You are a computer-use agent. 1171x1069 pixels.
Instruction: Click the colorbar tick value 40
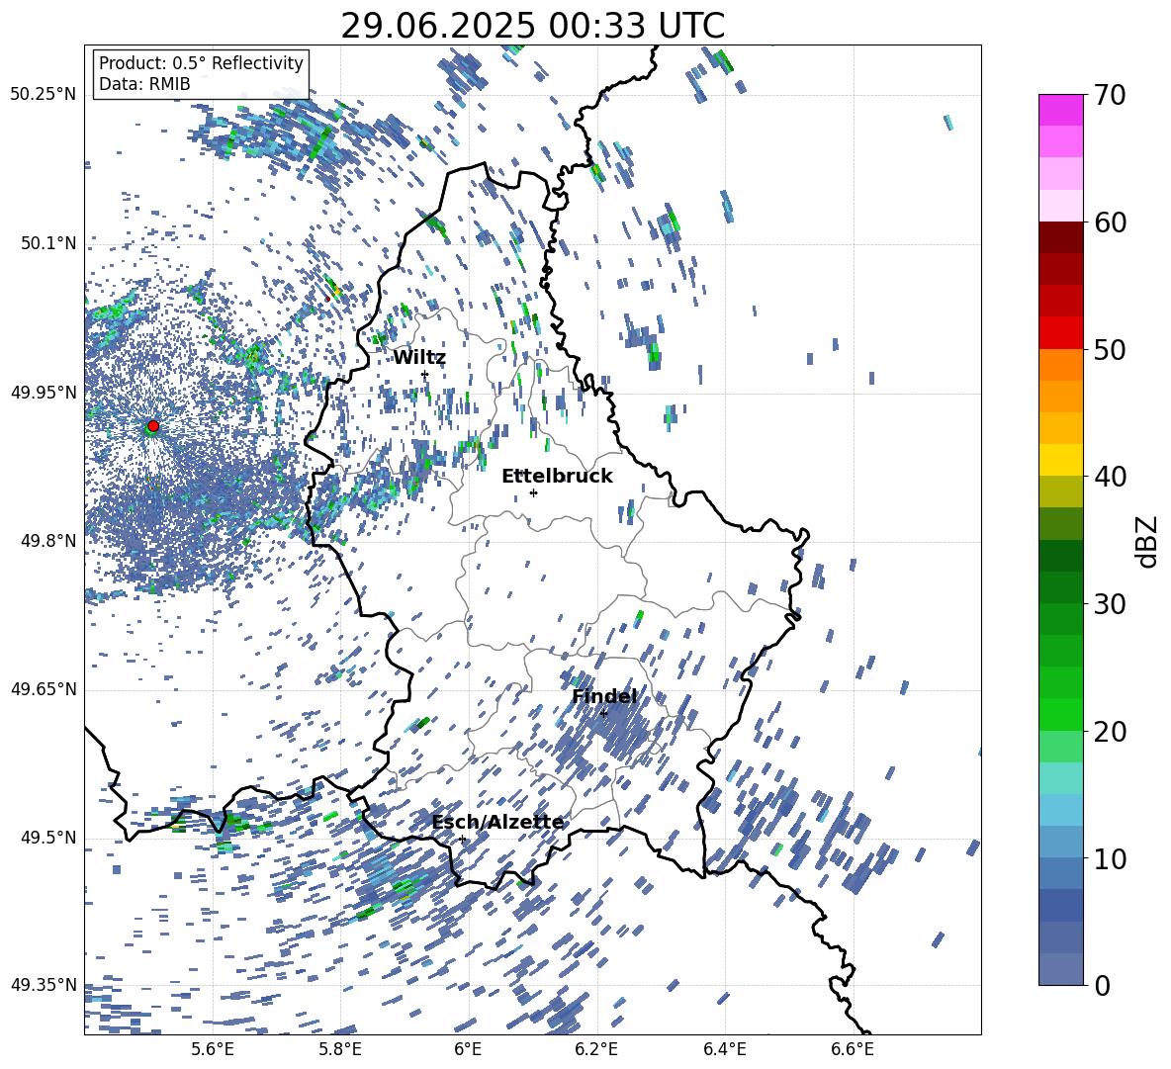1111,477
